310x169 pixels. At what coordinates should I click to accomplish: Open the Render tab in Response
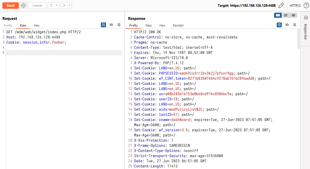coord(178,25)
